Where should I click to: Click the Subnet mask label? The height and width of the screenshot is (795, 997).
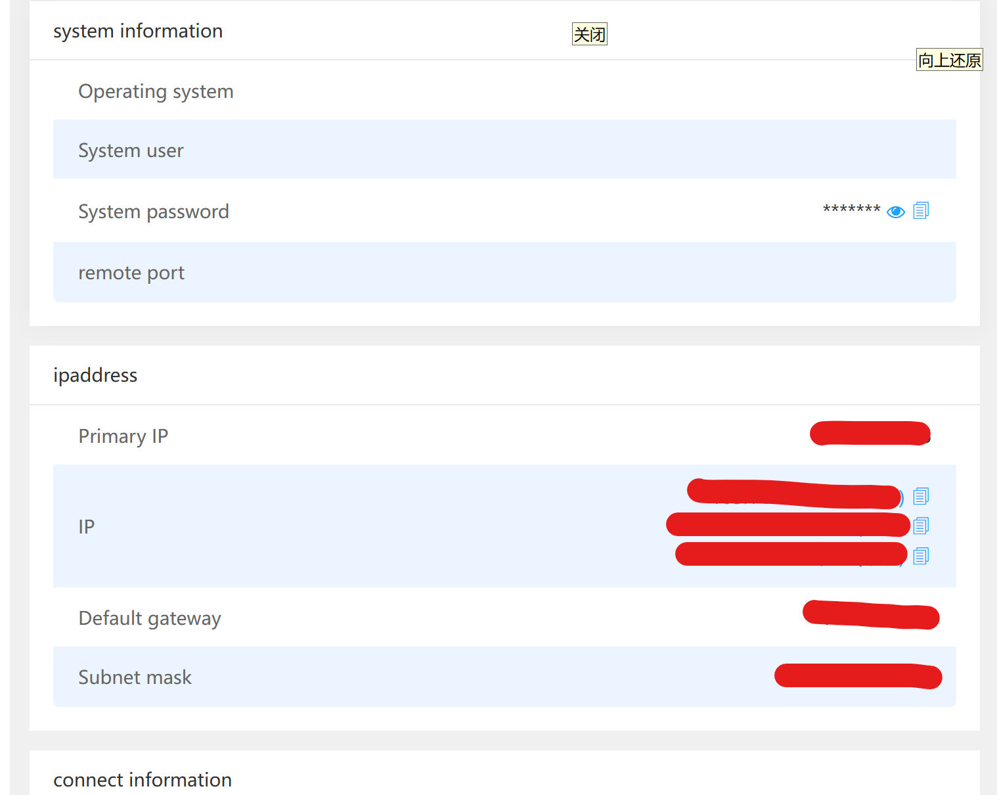[135, 677]
